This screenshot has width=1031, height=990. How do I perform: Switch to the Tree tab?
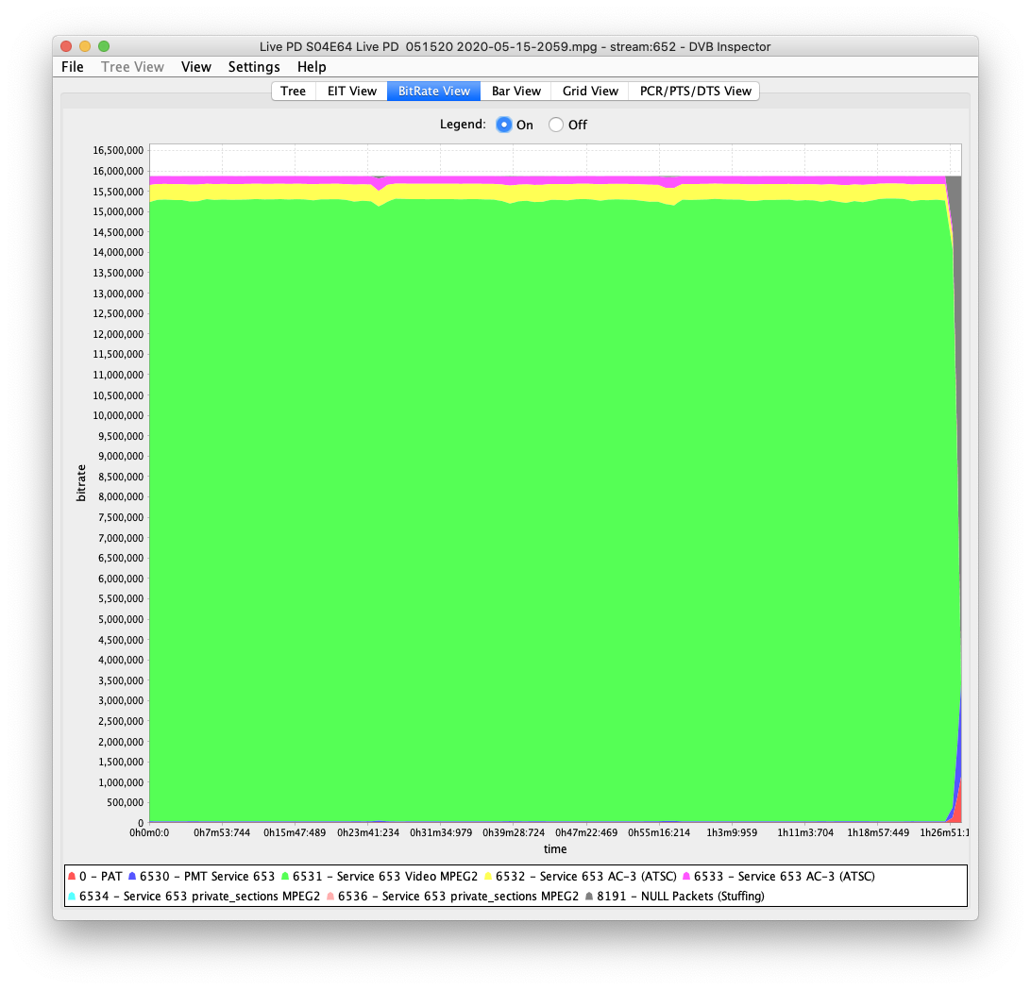coord(293,91)
